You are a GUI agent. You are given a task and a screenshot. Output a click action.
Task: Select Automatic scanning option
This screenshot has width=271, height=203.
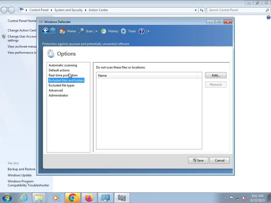pos(63,65)
